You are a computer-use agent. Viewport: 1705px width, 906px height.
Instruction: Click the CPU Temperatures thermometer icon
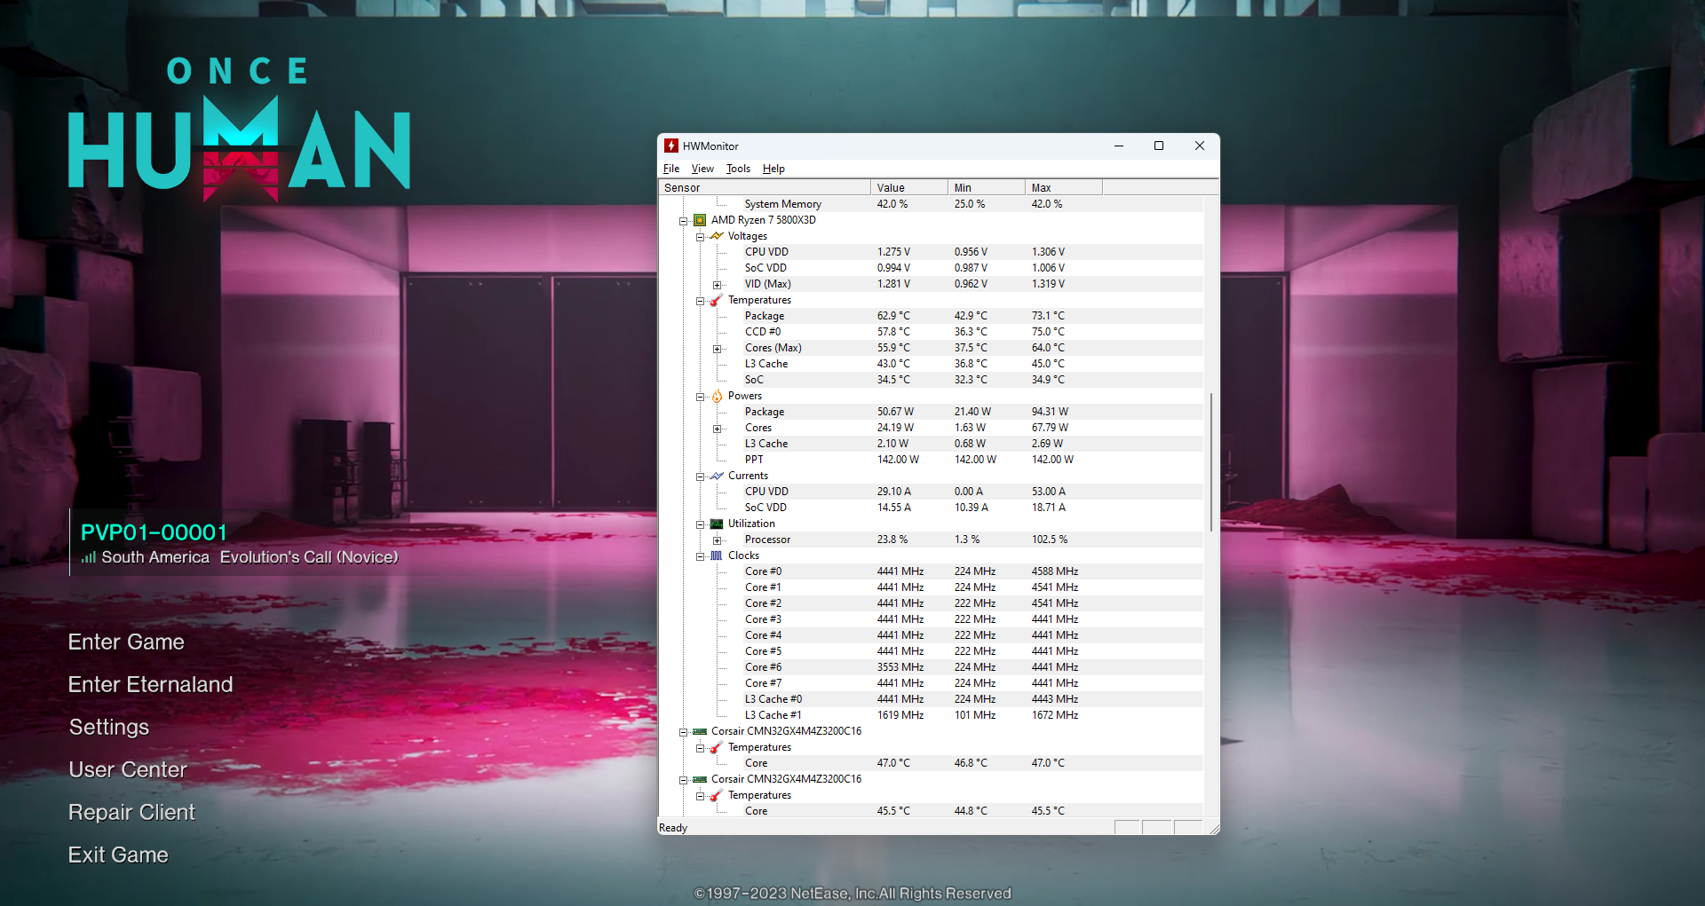pyautogui.click(x=717, y=300)
